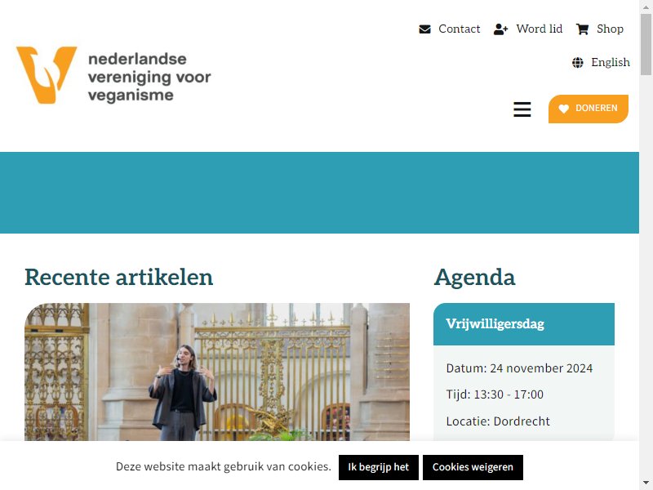Click the nederlandse vereniging voor veganisme text
This screenshot has width=653, height=490.
coord(149,77)
